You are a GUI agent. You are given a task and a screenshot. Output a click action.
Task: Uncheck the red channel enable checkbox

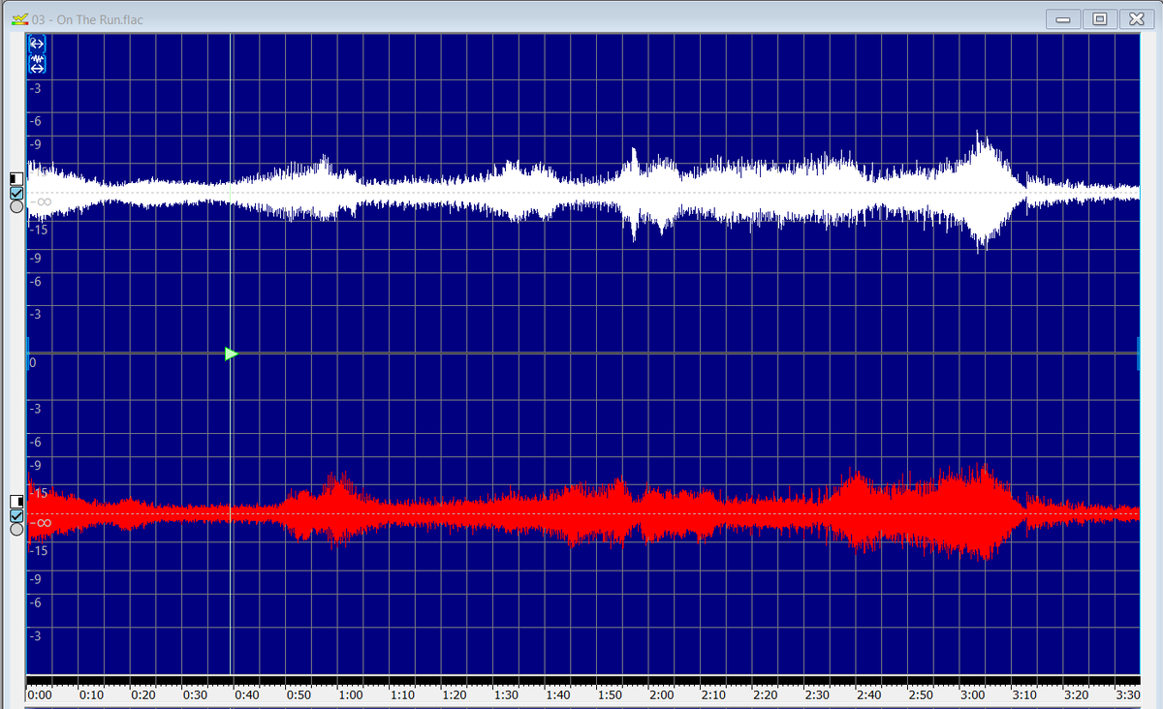(x=16, y=515)
